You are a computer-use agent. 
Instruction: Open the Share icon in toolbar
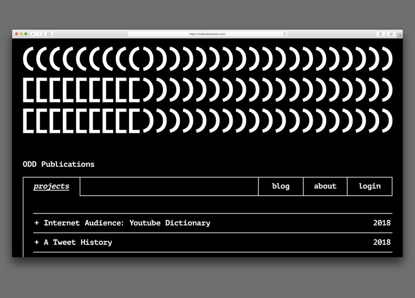click(380, 34)
